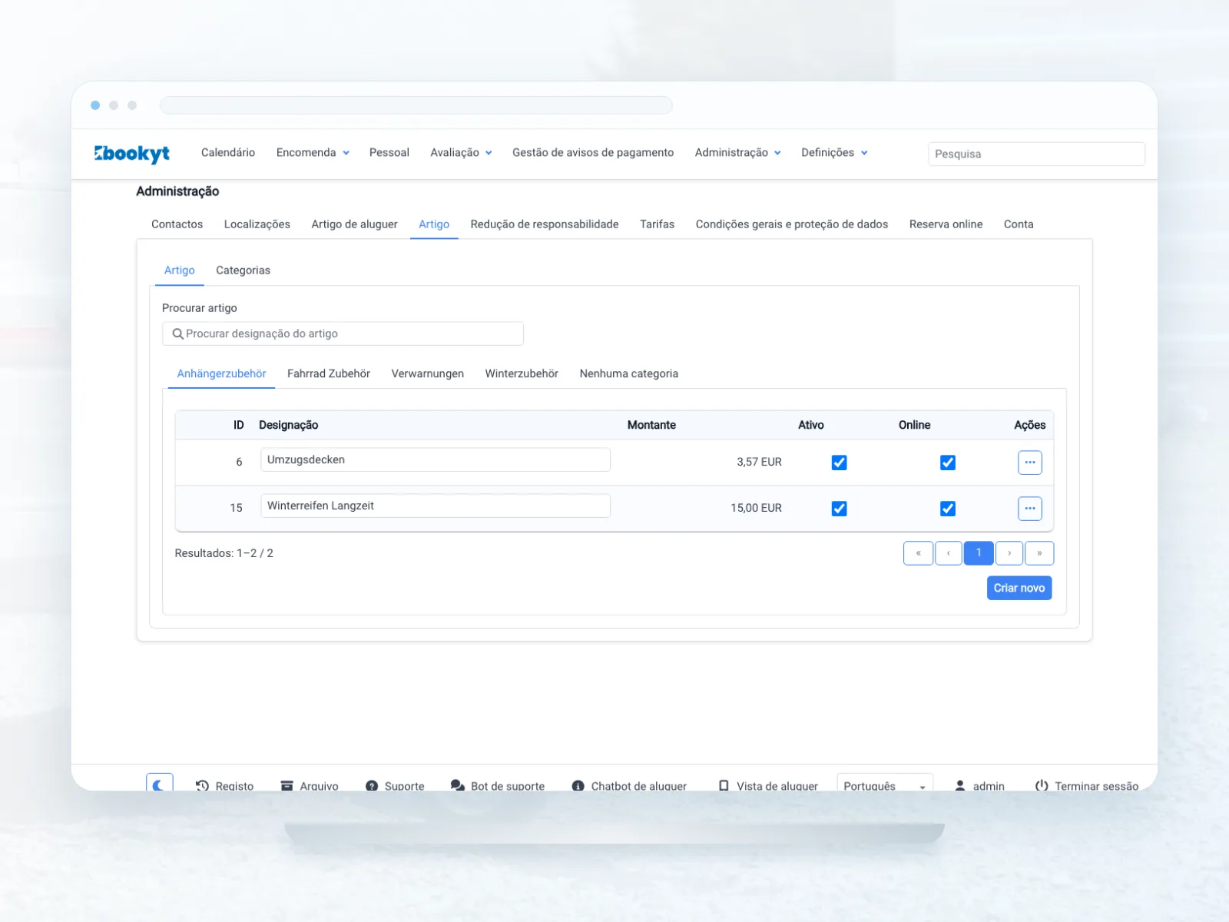Select the Fahrrad Zubehör category tab

(329, 374)
